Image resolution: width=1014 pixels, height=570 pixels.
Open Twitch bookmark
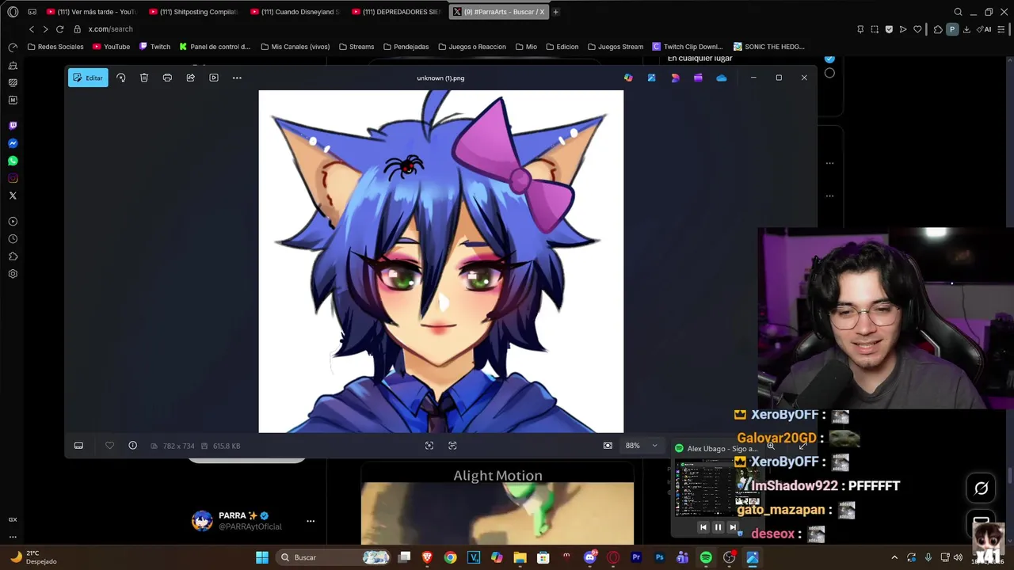point(154,47)
